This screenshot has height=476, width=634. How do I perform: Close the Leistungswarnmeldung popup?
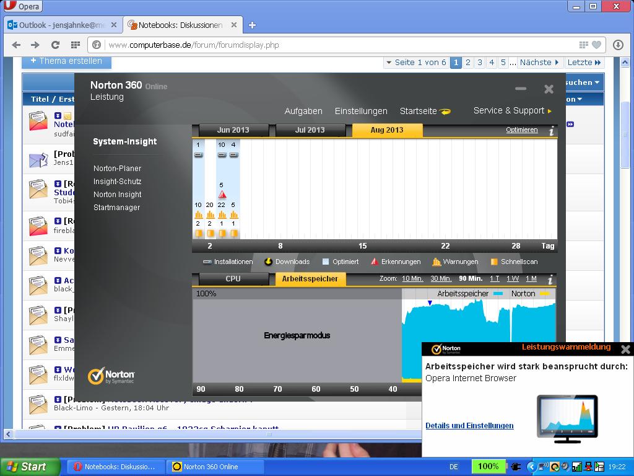(x=625, y=350)
